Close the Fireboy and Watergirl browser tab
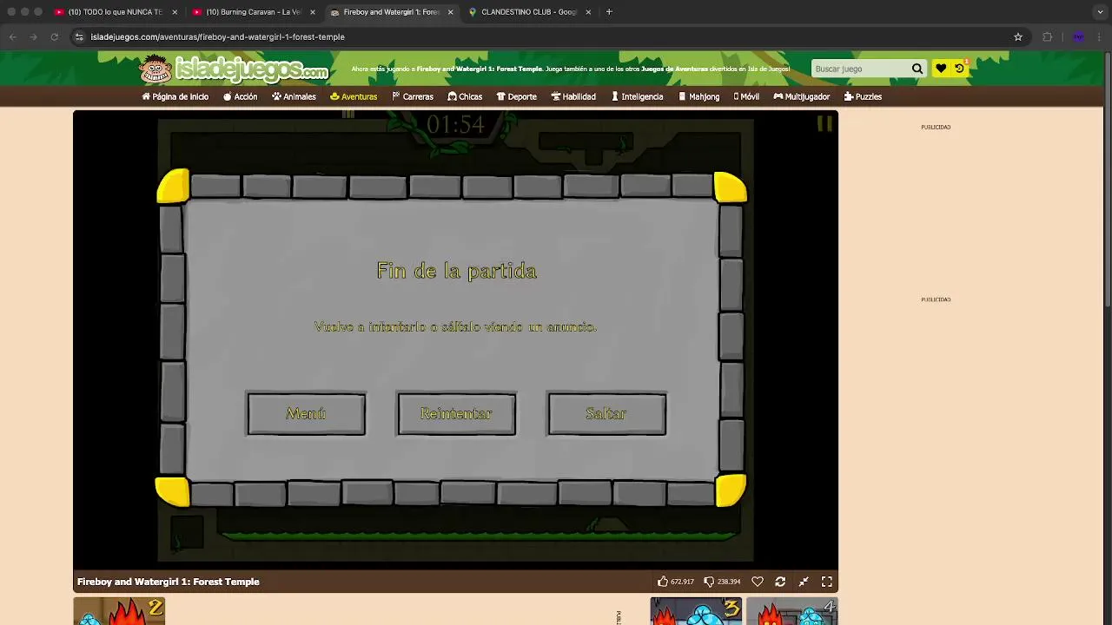This screenshot has width=1112, height=625. (x=450, y=12)
